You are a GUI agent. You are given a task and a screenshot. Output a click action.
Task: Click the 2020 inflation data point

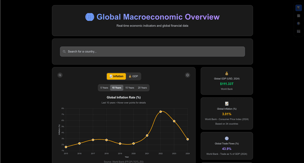pyautogui.click(x=134, y=144)
